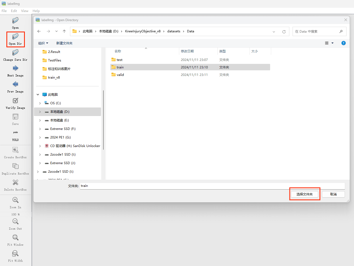This screenshot has height=266, width=354.
Task: Click the Change Save Dir icon
Action: (x=15, y=53)
